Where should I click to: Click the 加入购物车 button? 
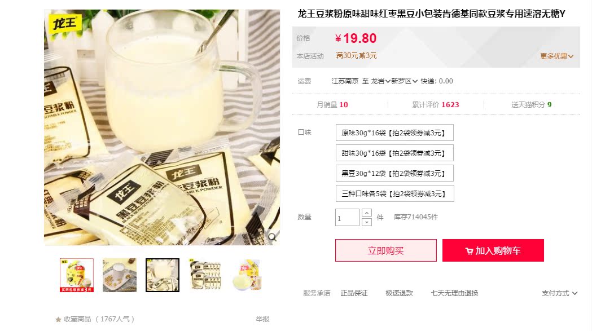[493, 250]
